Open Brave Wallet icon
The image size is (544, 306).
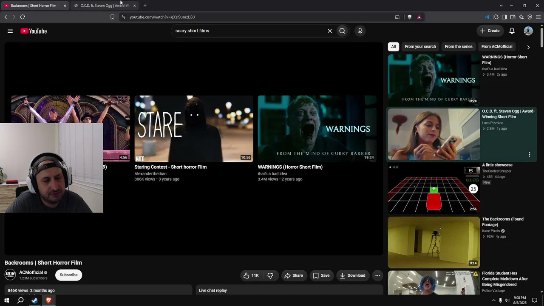pos(513,17)
